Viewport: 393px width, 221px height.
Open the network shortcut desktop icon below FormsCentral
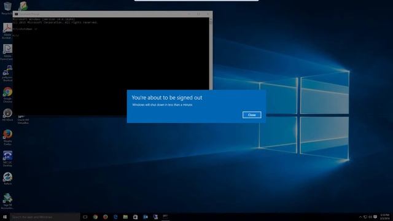click(x=7, y=74)
